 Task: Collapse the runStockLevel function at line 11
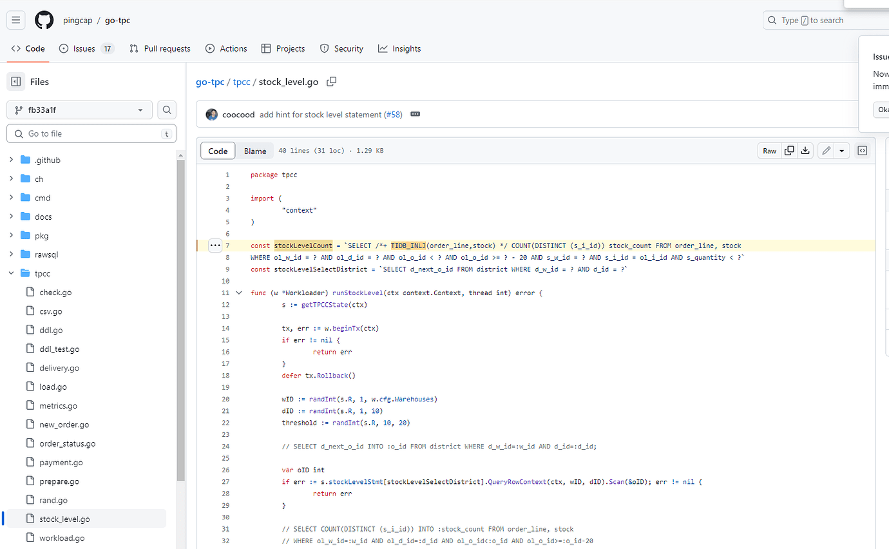239,293
